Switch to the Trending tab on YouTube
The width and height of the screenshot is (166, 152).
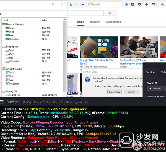95,22
